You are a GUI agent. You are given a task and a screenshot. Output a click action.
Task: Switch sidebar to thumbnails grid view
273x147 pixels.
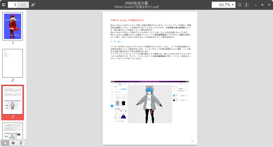click(5, 143)
